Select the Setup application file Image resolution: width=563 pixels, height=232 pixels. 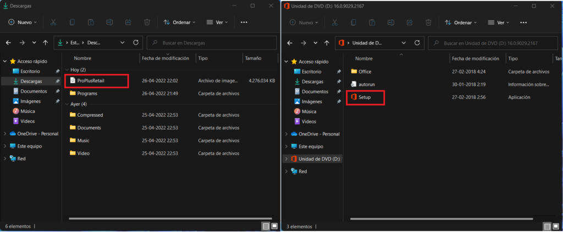click(x=365, y=97)
